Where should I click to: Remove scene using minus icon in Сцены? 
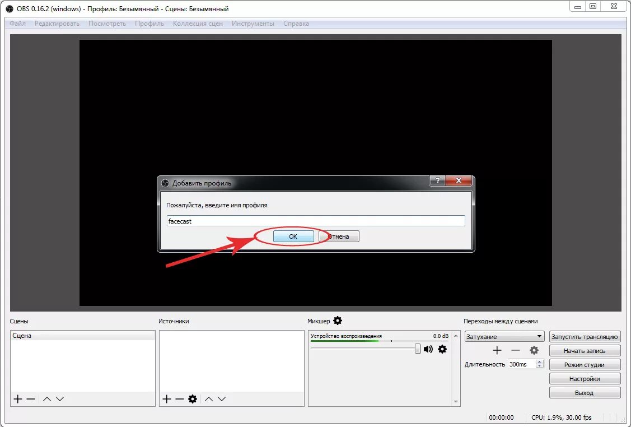pyautogui.click(x=31, y=399)
